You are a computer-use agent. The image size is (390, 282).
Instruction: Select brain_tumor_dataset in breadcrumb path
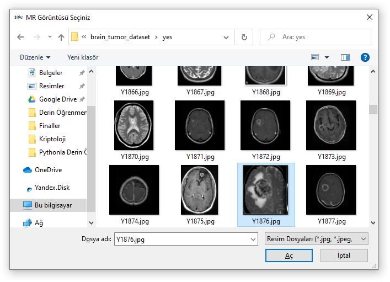pyautogui.click(x=120, y=37)
